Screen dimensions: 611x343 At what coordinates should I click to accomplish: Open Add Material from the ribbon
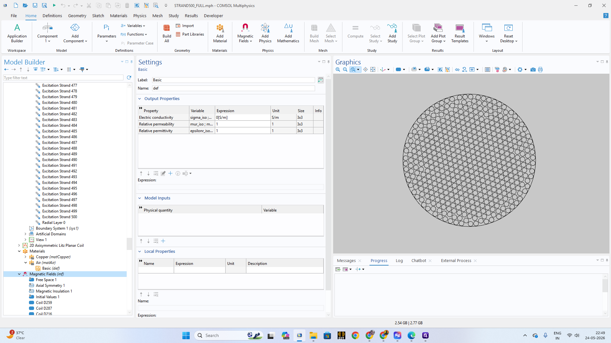click(x=220, y=33)
